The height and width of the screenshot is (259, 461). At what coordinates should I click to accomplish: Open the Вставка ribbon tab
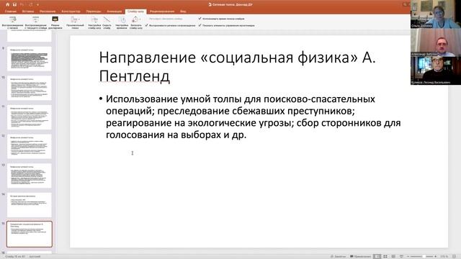point(28,12)
